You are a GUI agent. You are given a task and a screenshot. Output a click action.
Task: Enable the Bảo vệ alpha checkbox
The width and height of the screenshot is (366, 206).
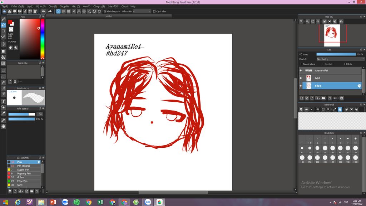pyautogui.click(x=301, y=64)
